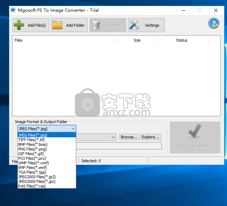The image size is (227, 206).
Task: Click the text field below the Browse button
Action: point(119,146)
